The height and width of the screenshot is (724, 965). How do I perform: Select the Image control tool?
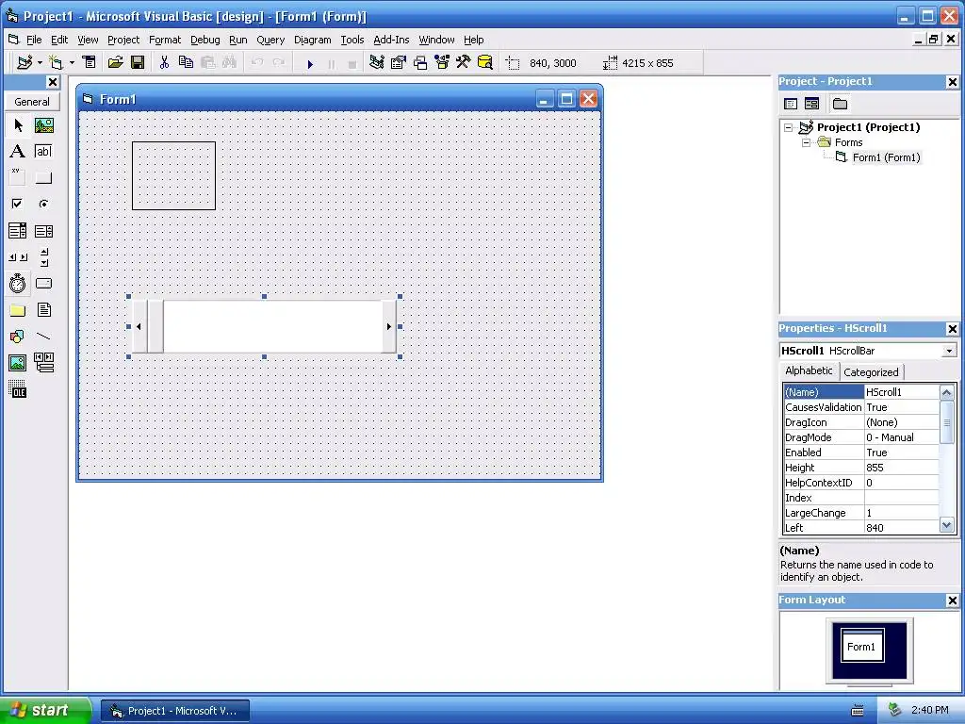point(18,363)
